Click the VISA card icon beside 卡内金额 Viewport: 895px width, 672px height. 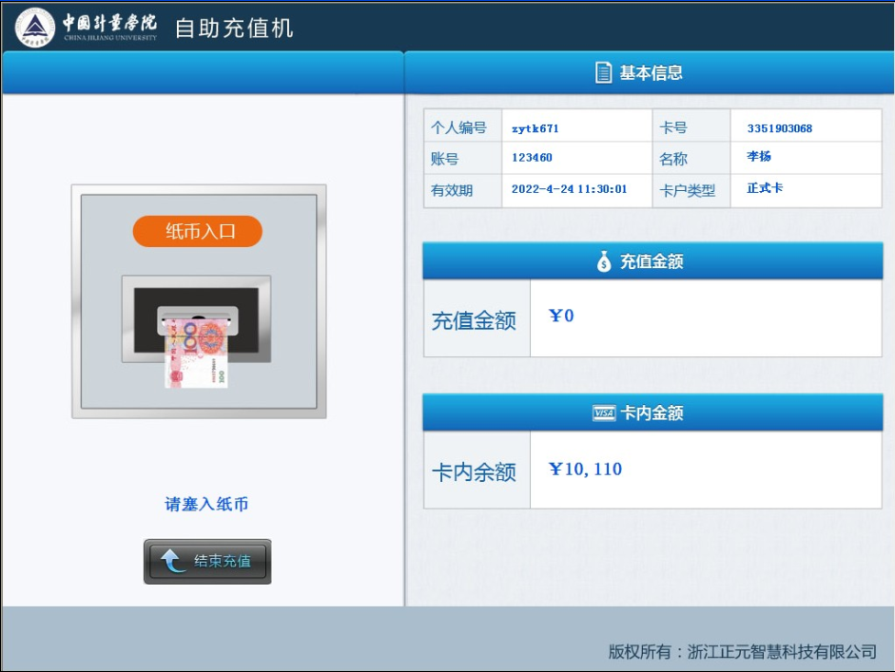[603, 413]
